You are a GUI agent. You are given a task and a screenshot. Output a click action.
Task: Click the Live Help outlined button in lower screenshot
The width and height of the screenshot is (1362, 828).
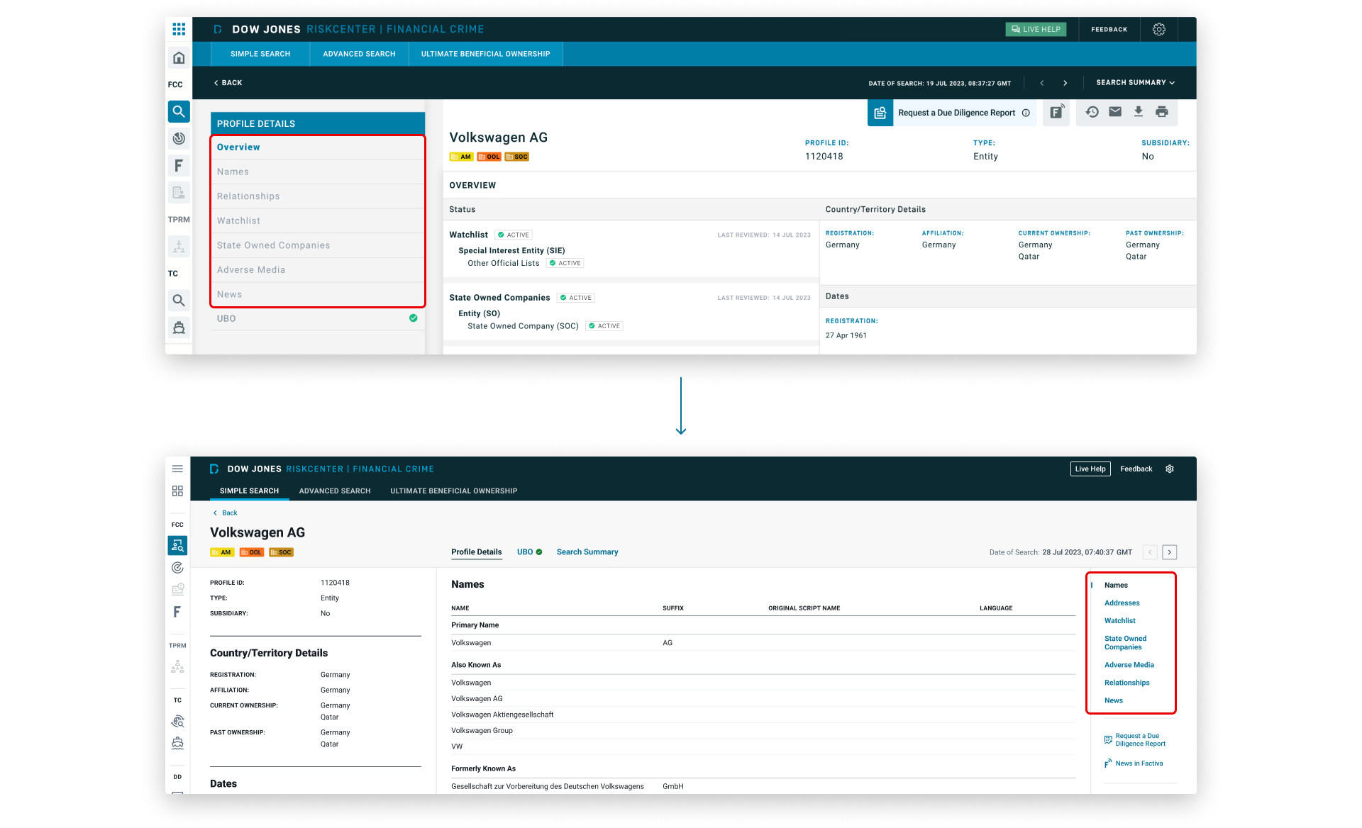(1090, 469)
